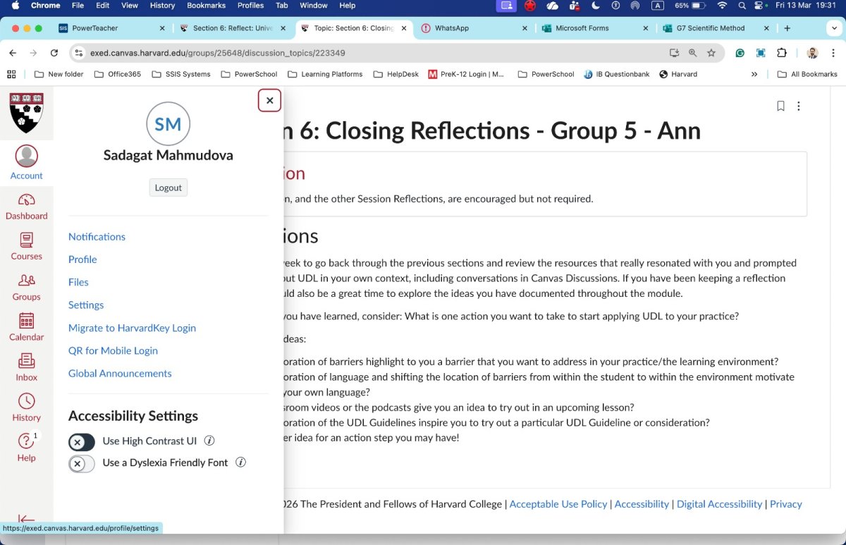View site information icon in address bar

[x=79, y=53]
